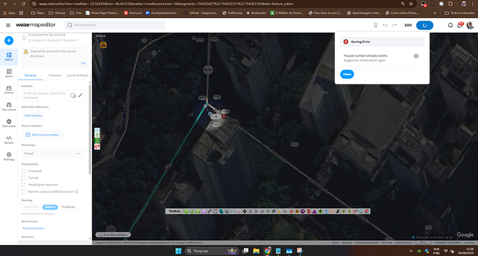Toggle the Unpaved checkbox

tap(24, 171)
